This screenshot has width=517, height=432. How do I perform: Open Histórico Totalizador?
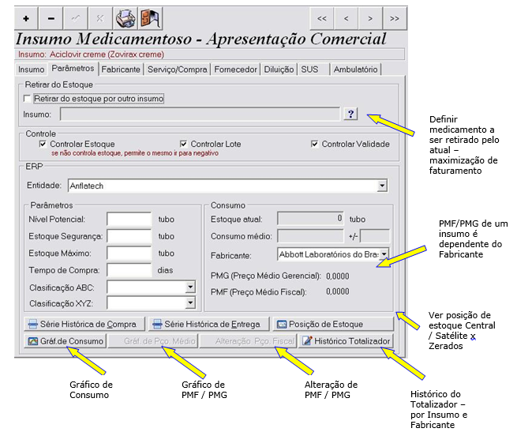tap(347, 341)
